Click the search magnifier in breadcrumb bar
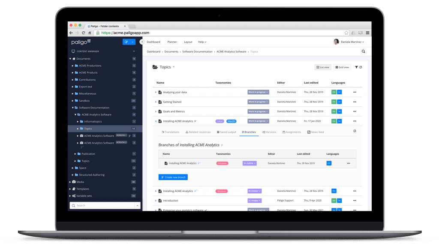Image resolution: width=439 pixels, height=244 pixels. [364, 51]
